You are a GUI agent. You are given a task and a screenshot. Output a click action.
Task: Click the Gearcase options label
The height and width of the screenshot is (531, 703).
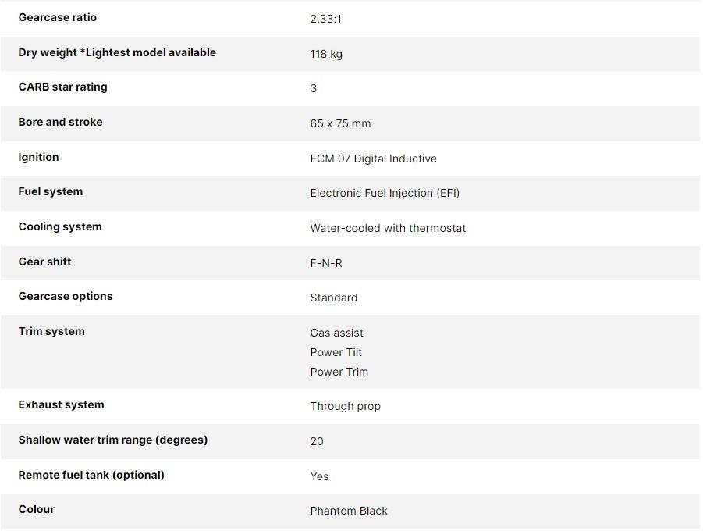[x=66, y=296]
